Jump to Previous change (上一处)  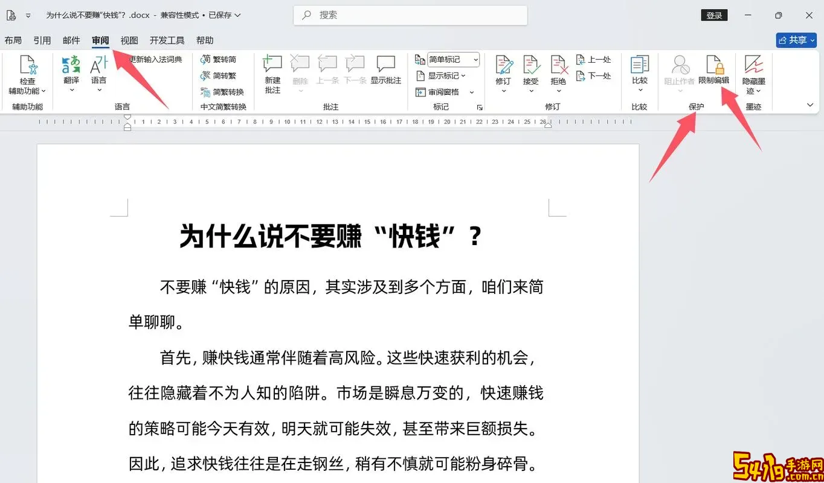[x=593, y=59]
